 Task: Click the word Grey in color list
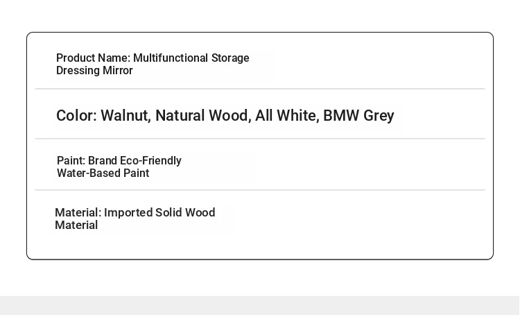click(379, 115)
